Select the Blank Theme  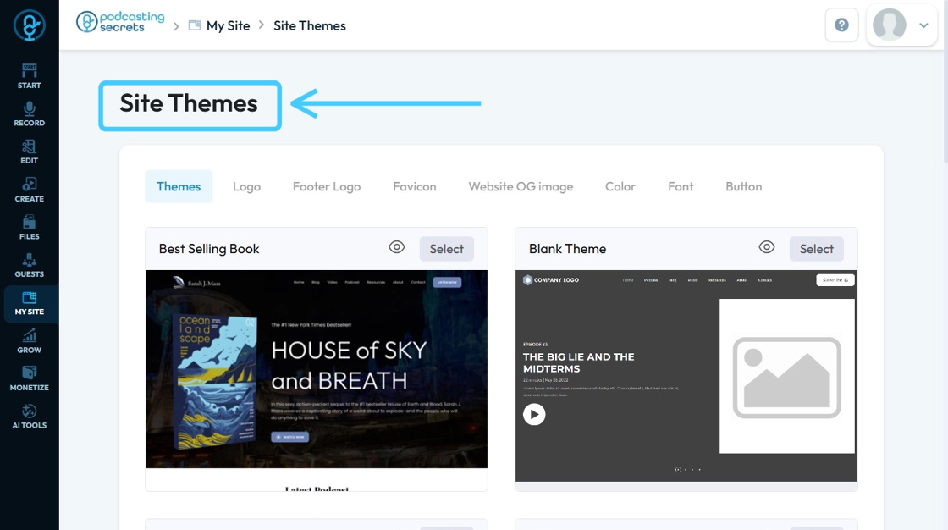click(x=816, y=249)
